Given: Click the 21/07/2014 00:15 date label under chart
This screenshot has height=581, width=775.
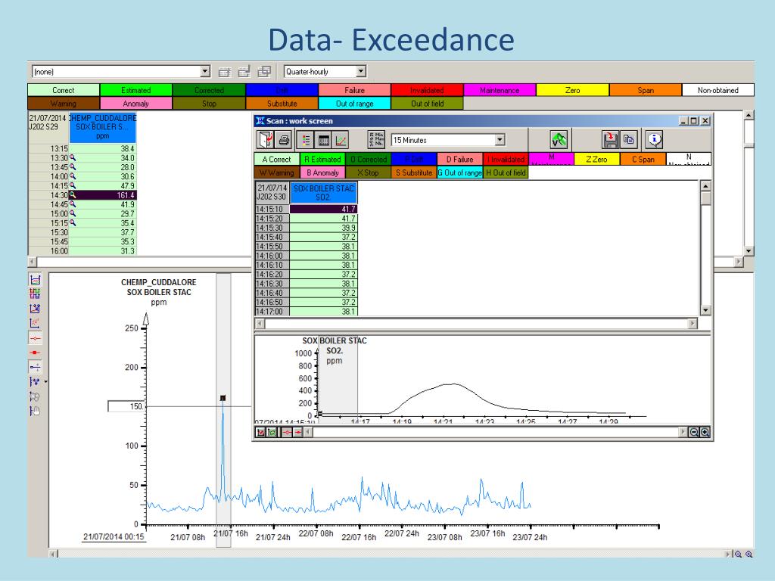Looking at the screenshot, I should click(114, 536).
